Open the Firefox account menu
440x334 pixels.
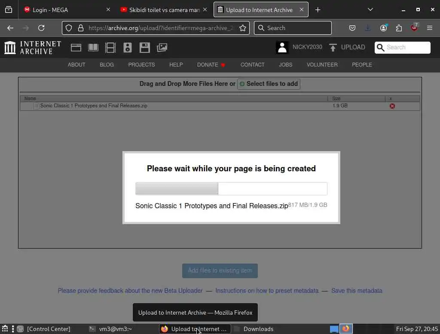[384, 28]
